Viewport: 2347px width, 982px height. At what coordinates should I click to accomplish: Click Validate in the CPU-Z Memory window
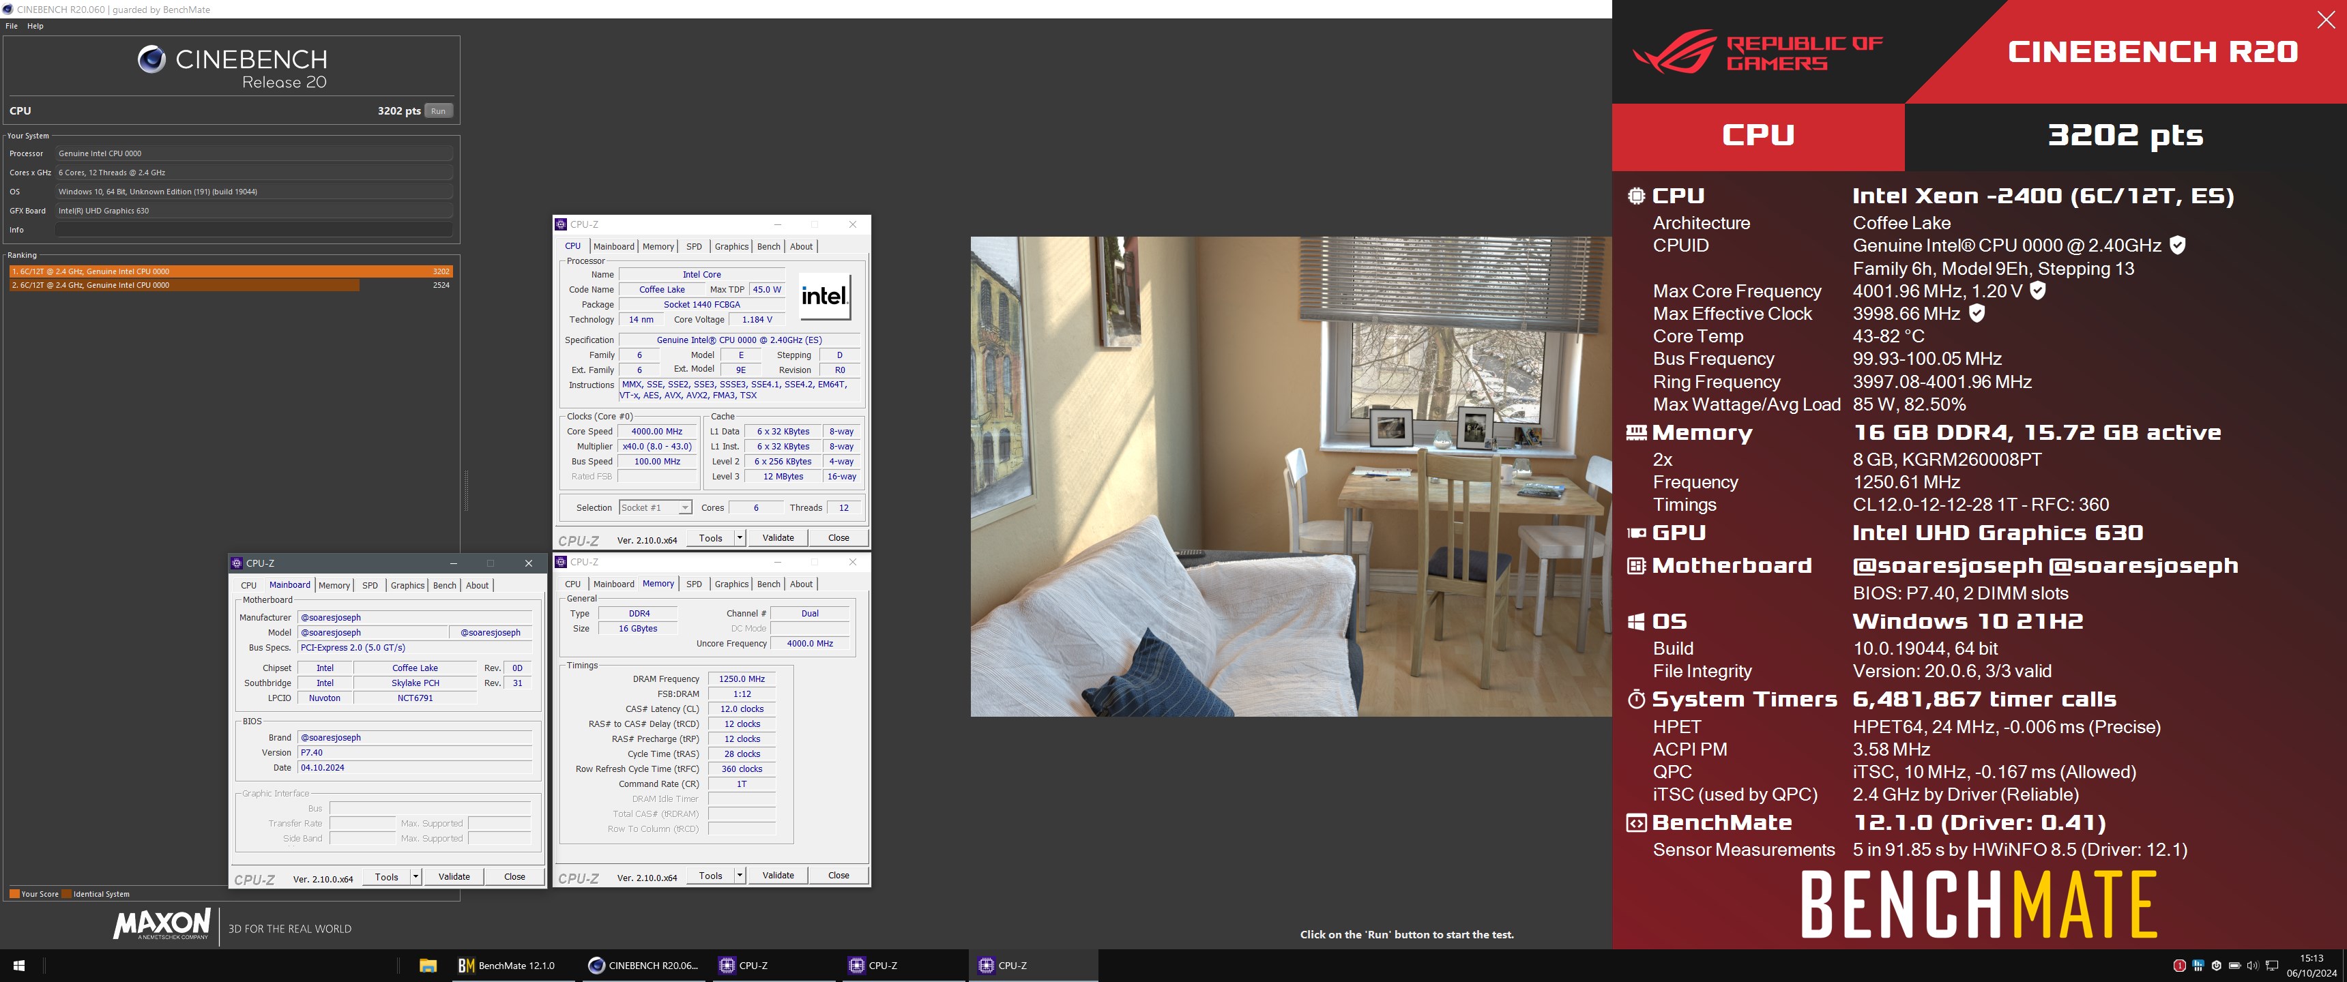(x=778, y=876)
